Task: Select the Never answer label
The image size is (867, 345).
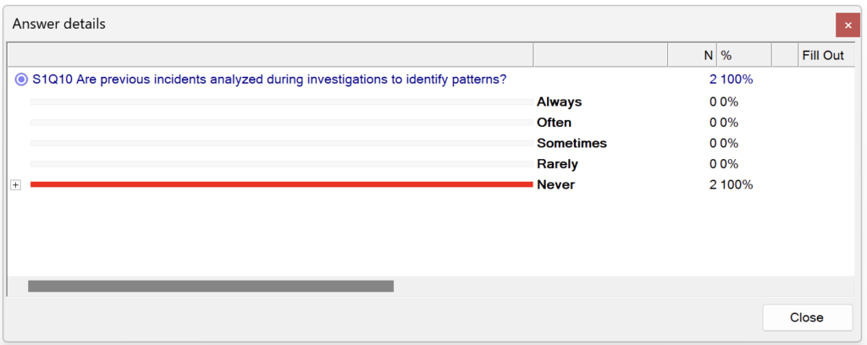Action: [x=555, y=184]
